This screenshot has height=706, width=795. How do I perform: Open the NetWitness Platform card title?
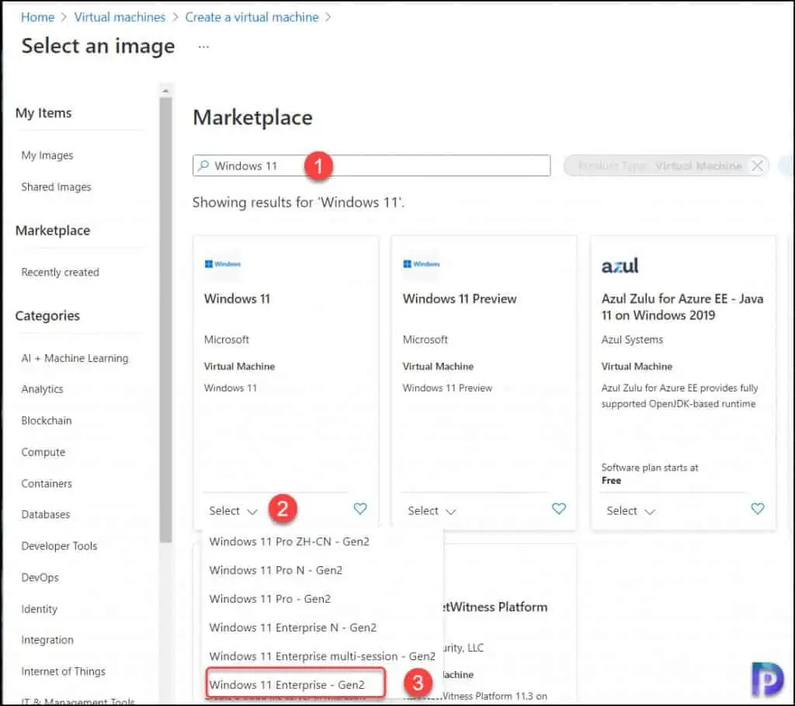pyautogui.click(x=495, y=607)
